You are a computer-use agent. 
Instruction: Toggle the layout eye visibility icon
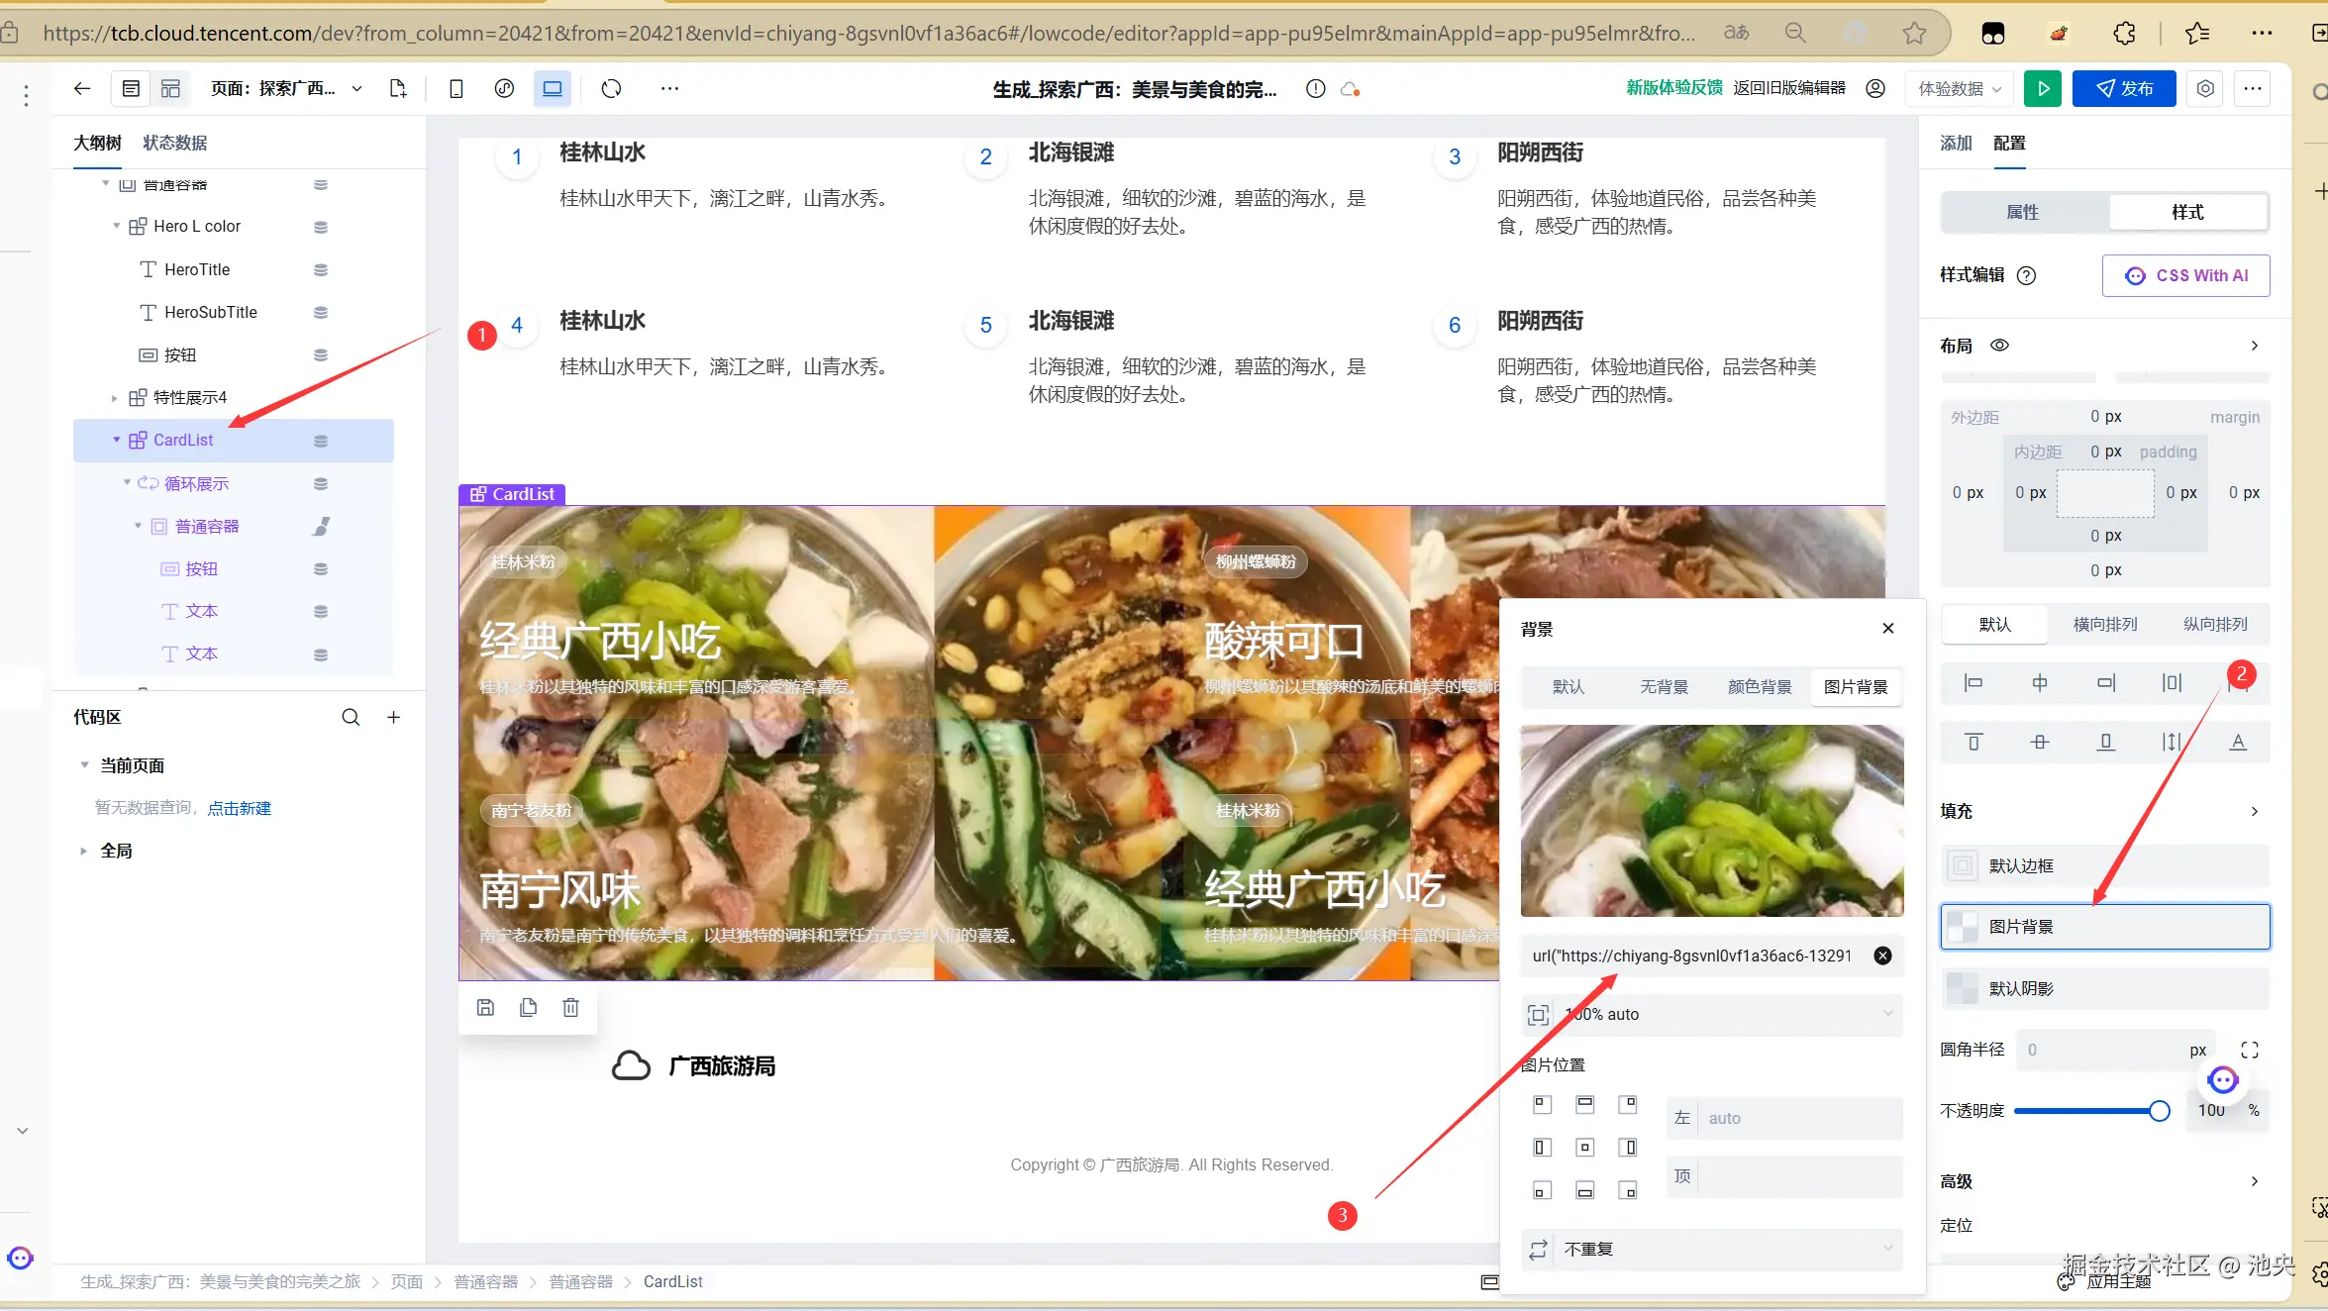(x=1999, y=346)
